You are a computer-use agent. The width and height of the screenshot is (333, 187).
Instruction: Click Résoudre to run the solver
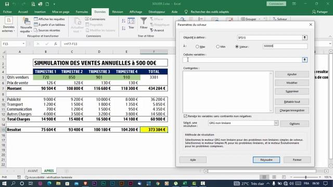pos(266,160)
